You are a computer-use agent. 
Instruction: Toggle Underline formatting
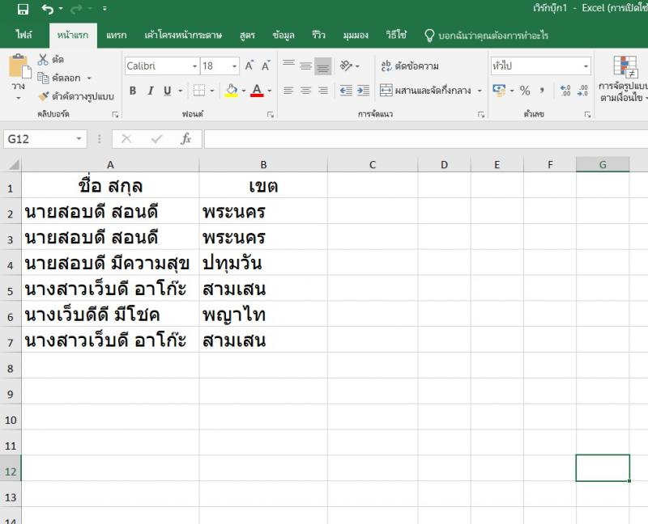tap(167, 90)
